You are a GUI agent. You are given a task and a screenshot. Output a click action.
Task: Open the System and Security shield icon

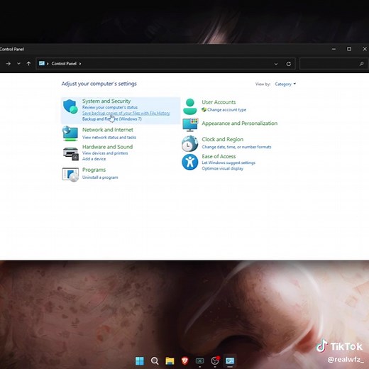[x=70, y=106]
